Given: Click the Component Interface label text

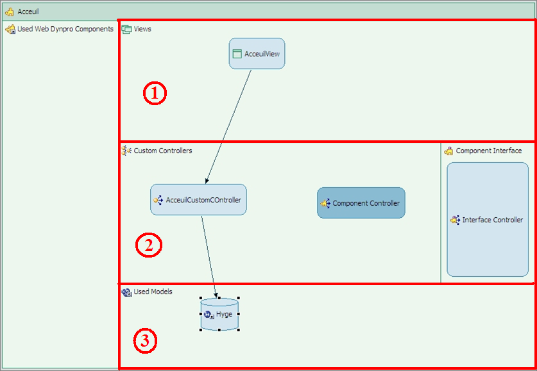Looking at the screenshot, I should [x=489, y=151].
